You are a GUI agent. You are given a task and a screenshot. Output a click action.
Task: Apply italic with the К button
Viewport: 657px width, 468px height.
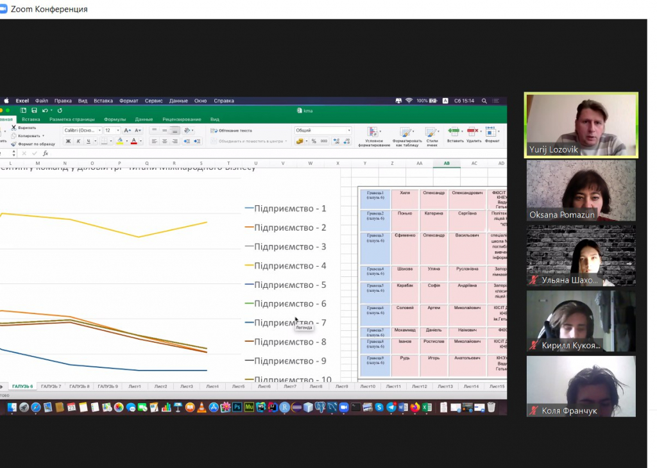(x=78, y=142)
